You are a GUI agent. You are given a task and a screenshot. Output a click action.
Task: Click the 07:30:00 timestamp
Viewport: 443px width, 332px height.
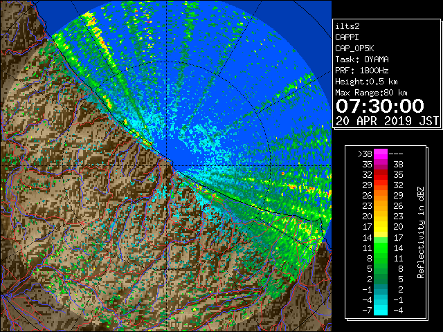pyautogui.click(x=380, y=106)
